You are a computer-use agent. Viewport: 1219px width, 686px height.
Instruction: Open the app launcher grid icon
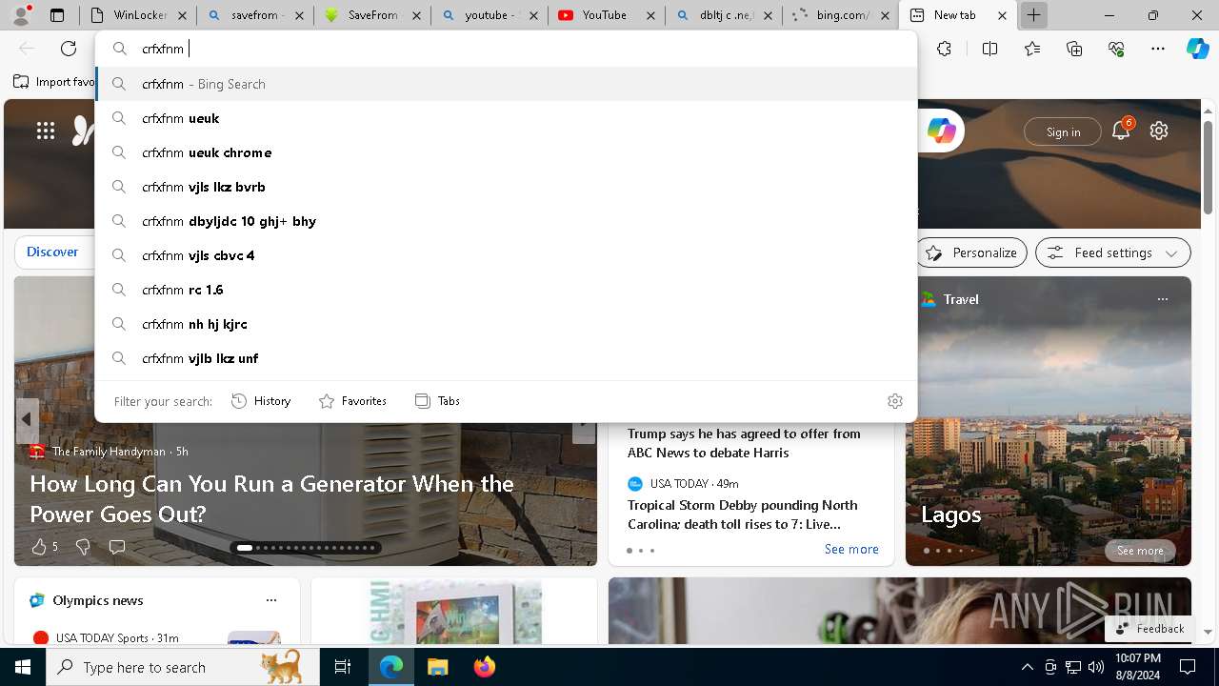coord(46,131)
